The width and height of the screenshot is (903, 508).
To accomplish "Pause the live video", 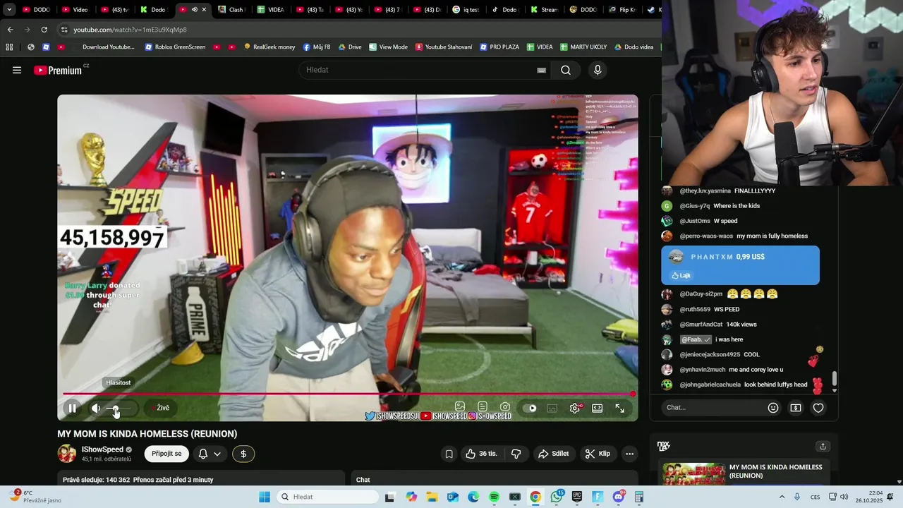I will point(72,408).
